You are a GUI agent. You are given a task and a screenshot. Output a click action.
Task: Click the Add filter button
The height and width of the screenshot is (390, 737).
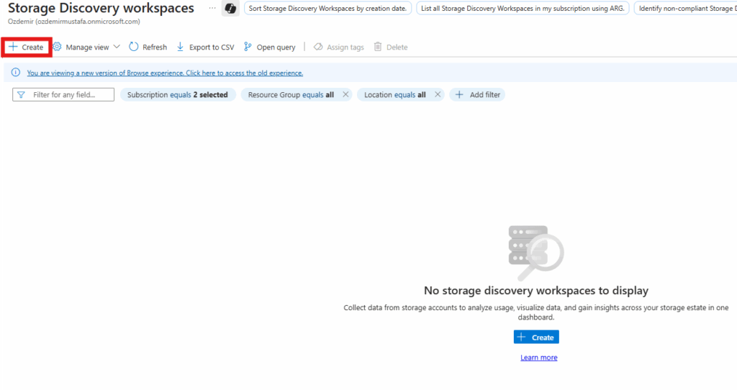(x=478, y=94)
